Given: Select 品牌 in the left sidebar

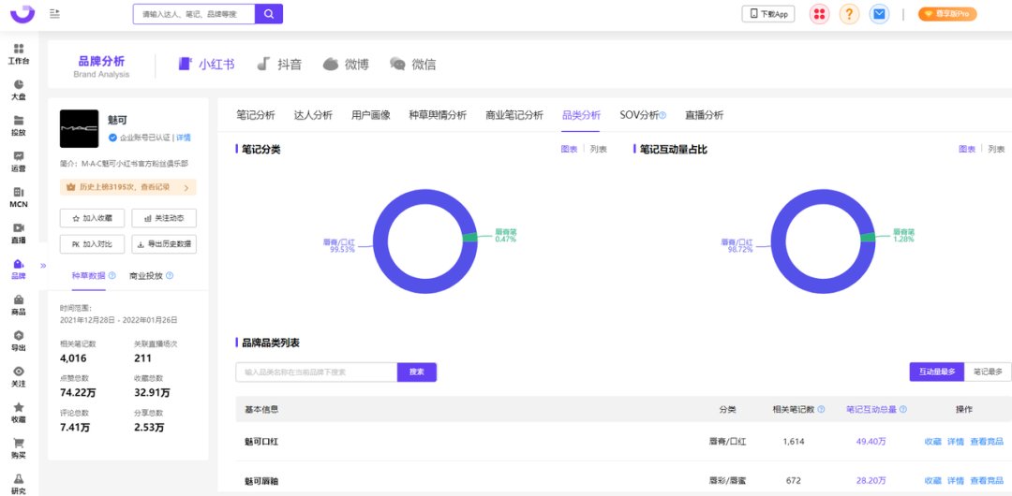Looking at the screenshot, I should [x=19, y=269].
